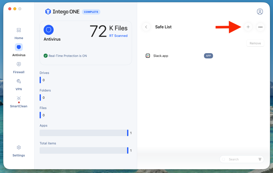Image resolution: width=273 pixels, height=173 pixels.
Task: Click the search magnifier icon
Action: coord(224,159)
